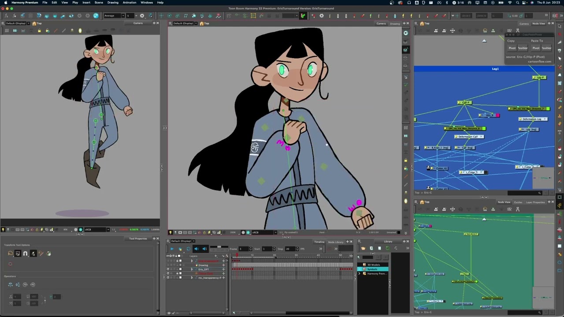
Task: Click Paste To Position button
Action: click(x=547, y=48)
